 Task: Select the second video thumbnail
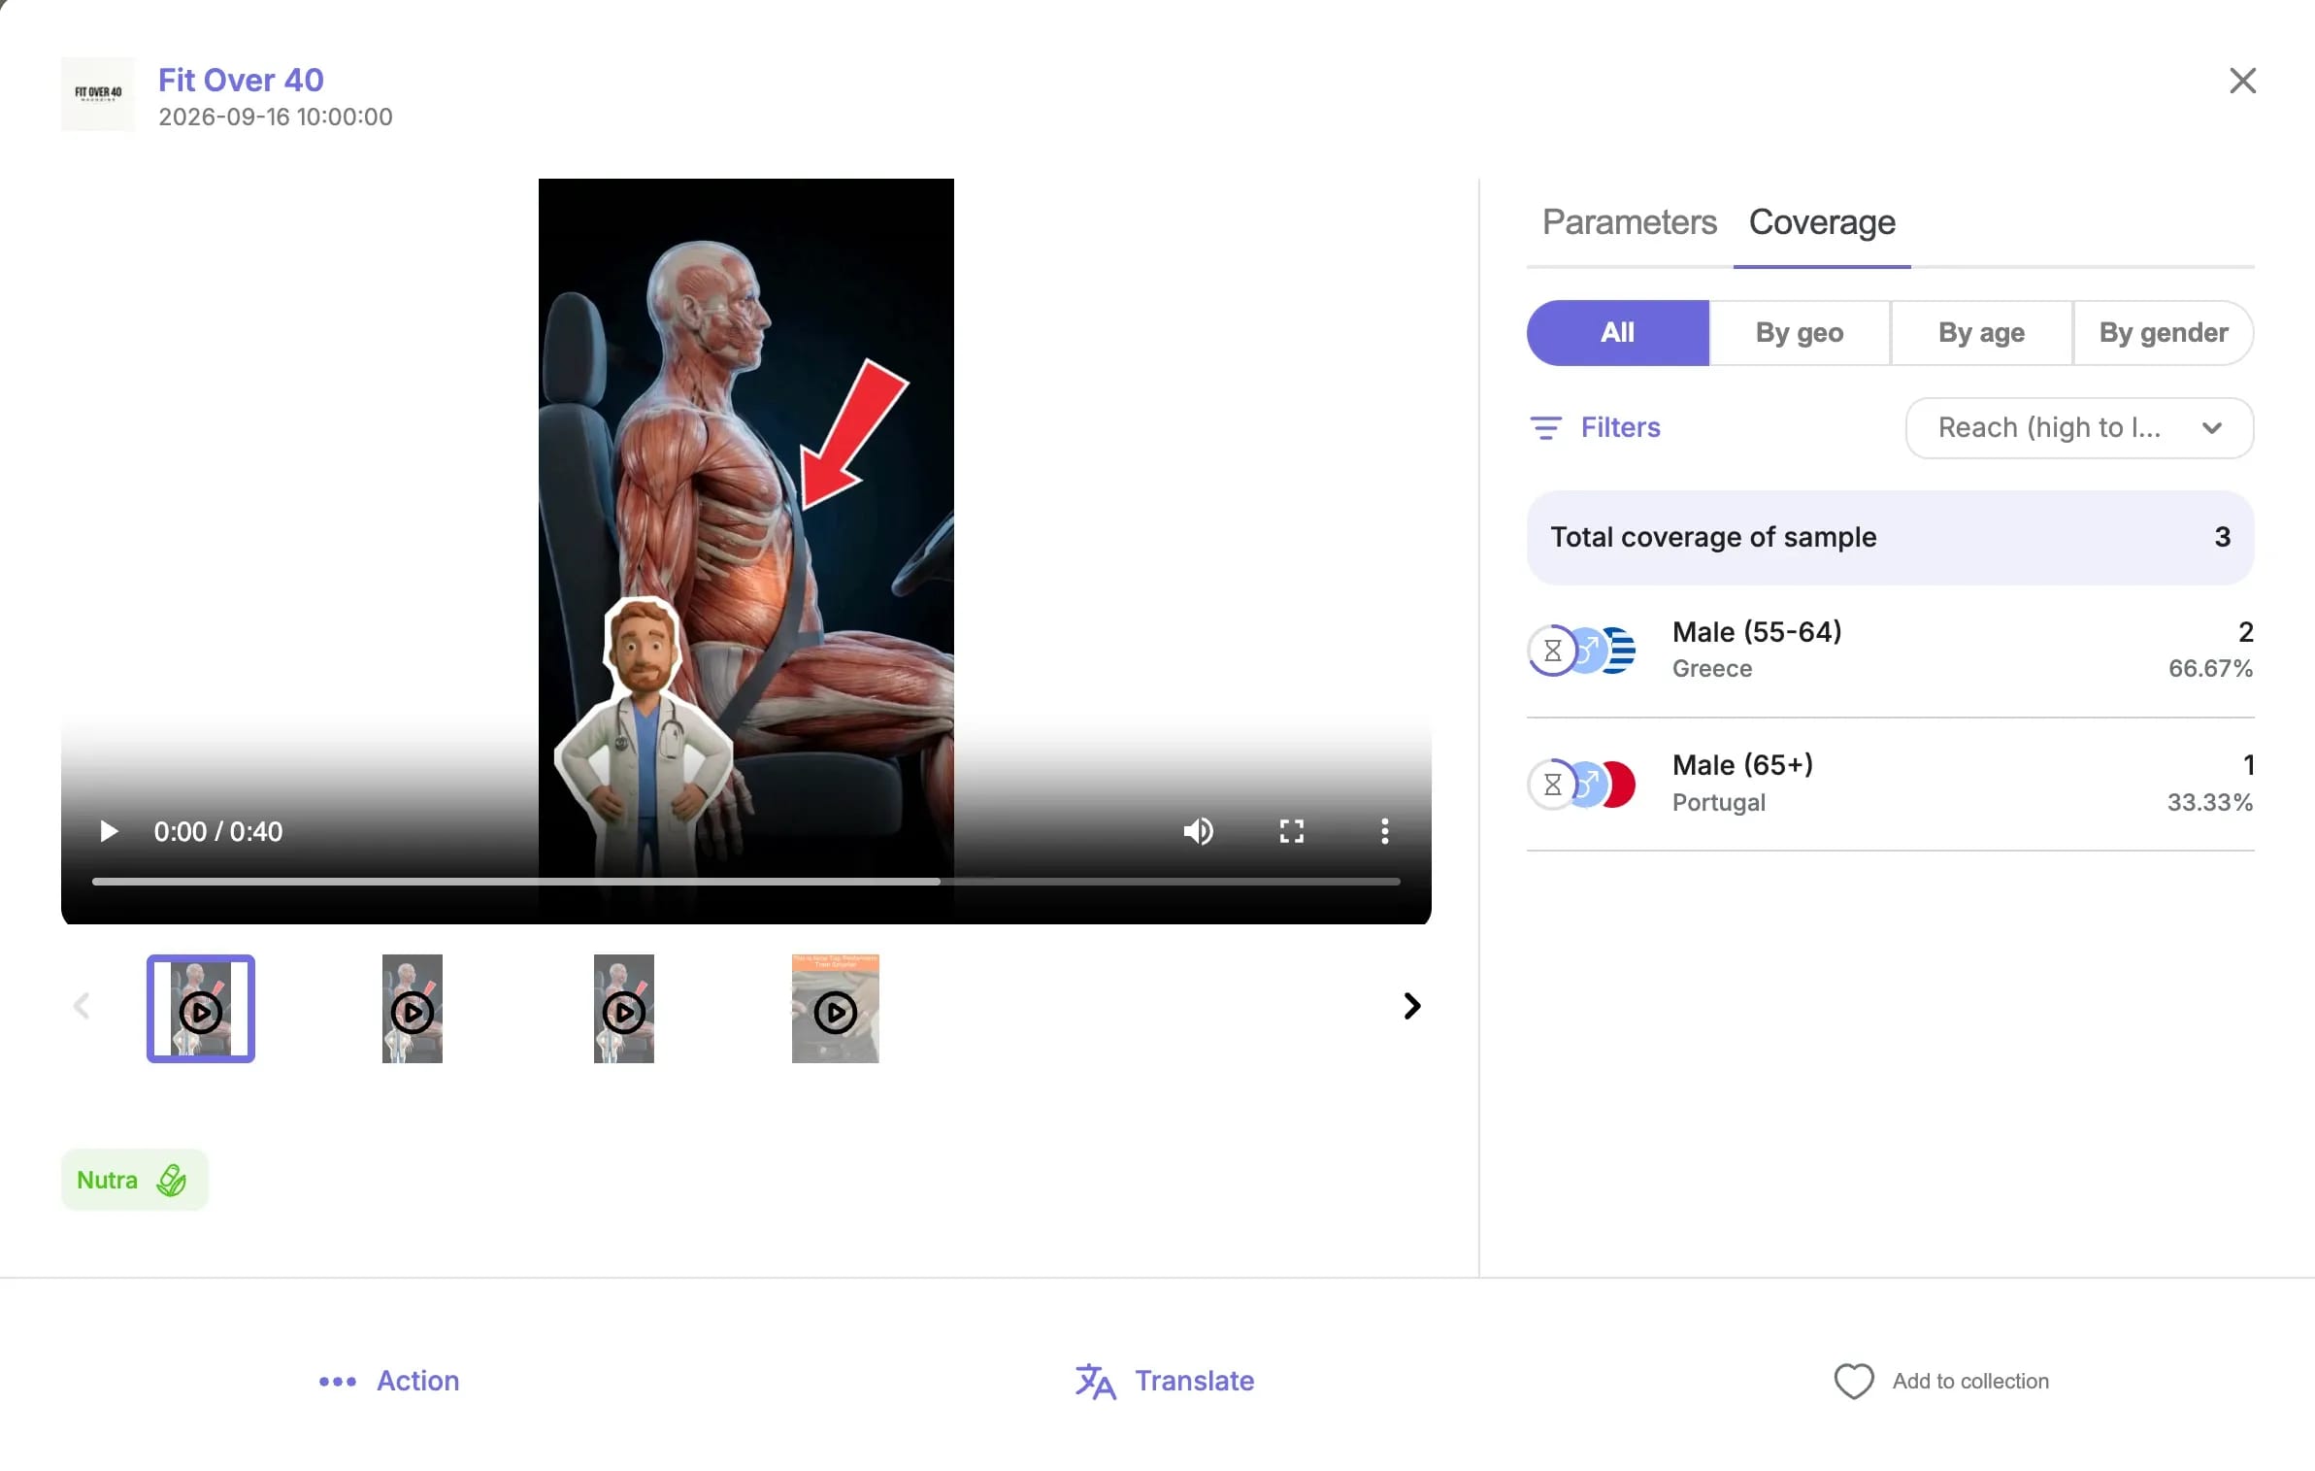pos(413,1009)
